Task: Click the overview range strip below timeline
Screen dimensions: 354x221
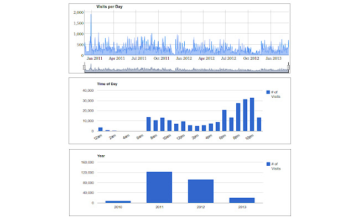Action: click(187, 68)
